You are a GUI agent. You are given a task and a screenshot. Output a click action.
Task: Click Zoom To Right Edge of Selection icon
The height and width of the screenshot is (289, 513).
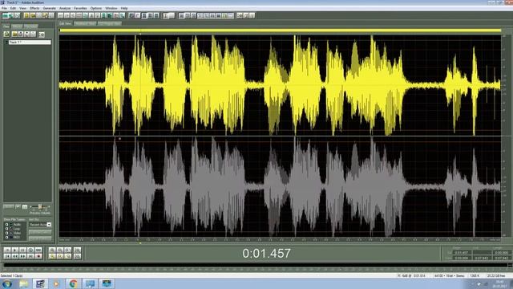click(x=67, y=256)
